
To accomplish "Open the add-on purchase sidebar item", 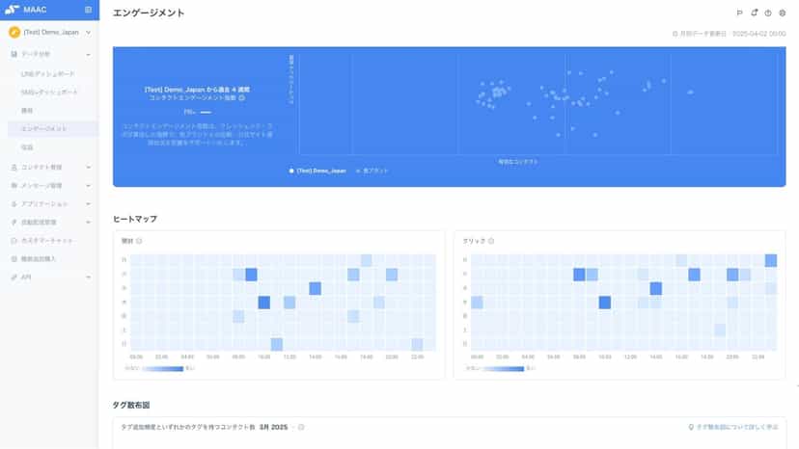I will click(x=39, y=258).
